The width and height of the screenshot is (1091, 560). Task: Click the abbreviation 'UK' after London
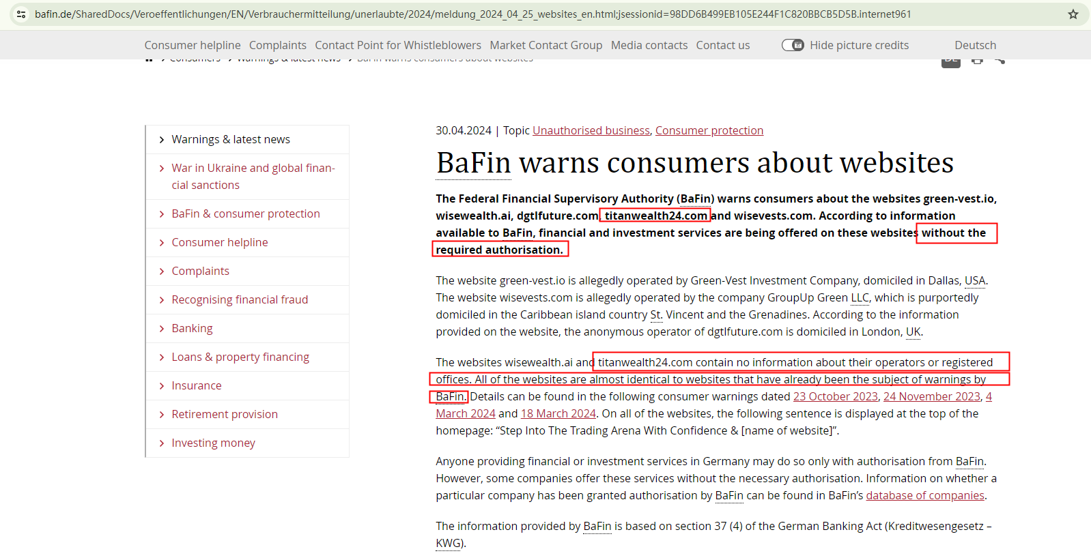coord(913,331)
